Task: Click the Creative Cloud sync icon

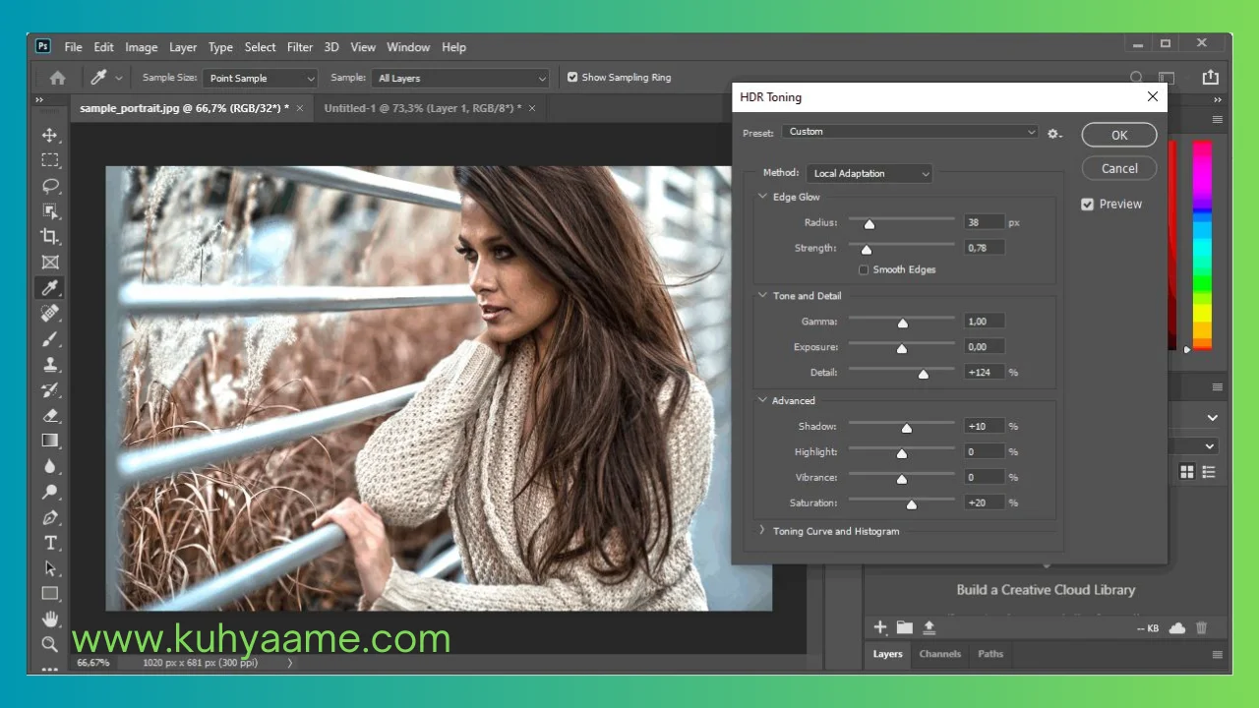Action: [x=1176, y=627]
